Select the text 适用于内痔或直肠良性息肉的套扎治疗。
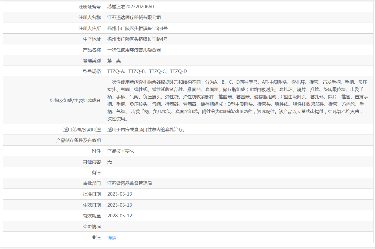This screenshot has height=249, width=375. click(146, 130)
